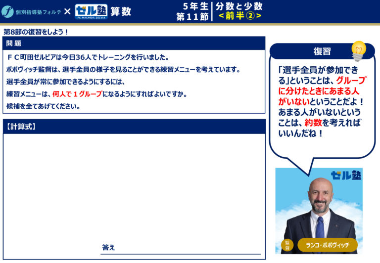Select the 復習 header pill
This screenshot has width=380, height=263.
(x=322, y=51)
